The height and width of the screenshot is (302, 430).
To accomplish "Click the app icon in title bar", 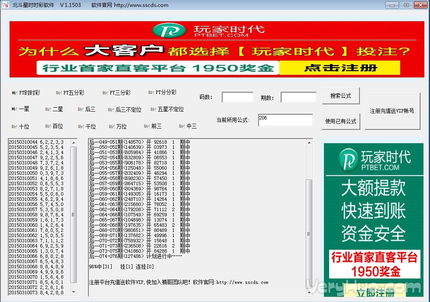I will coord(6,5).
